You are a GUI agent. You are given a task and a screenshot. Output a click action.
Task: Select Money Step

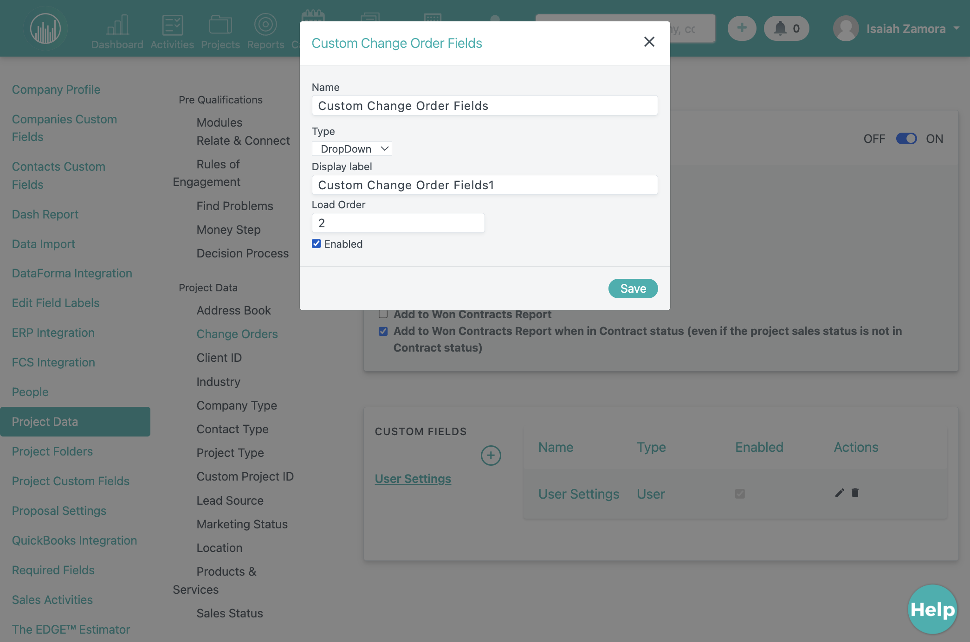click(229, 230)
